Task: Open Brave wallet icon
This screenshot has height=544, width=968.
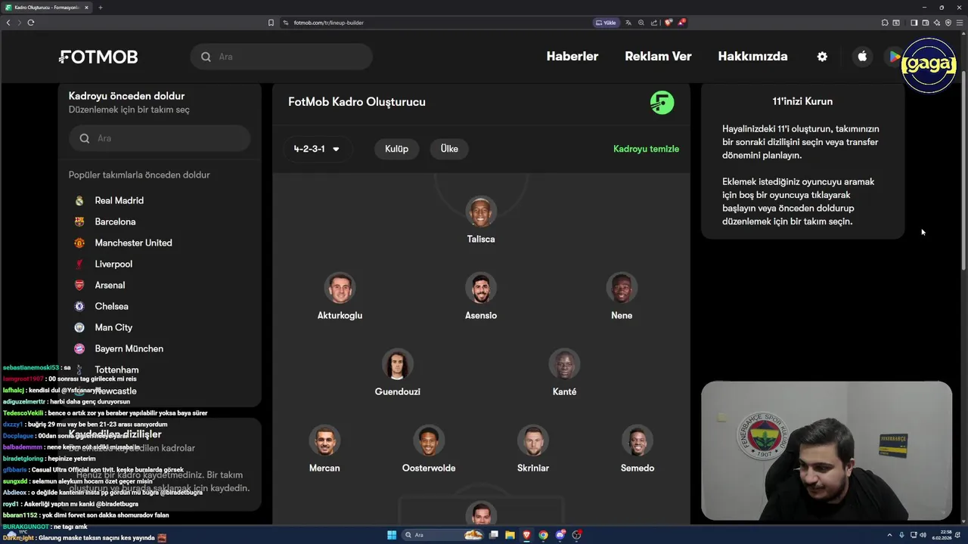Action: click(x=925, y=23)
